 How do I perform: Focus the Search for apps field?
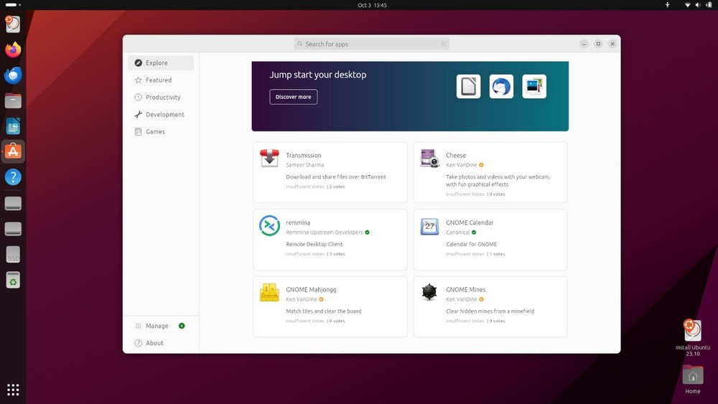click(x=371, y=44)
